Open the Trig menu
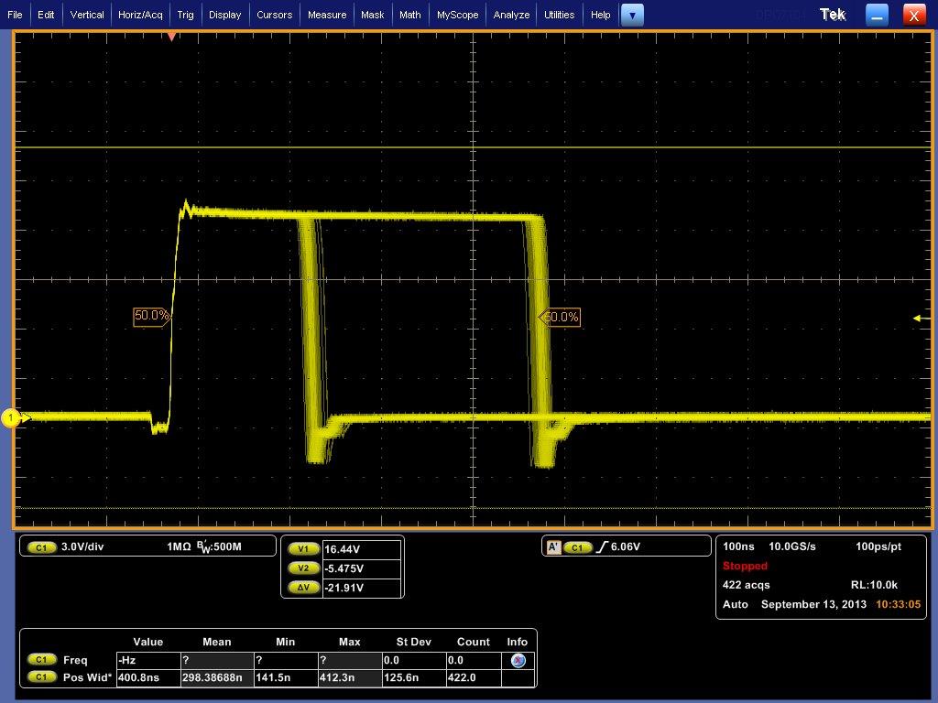The width and height of the screenshot is (938, 703). point(185,15)
